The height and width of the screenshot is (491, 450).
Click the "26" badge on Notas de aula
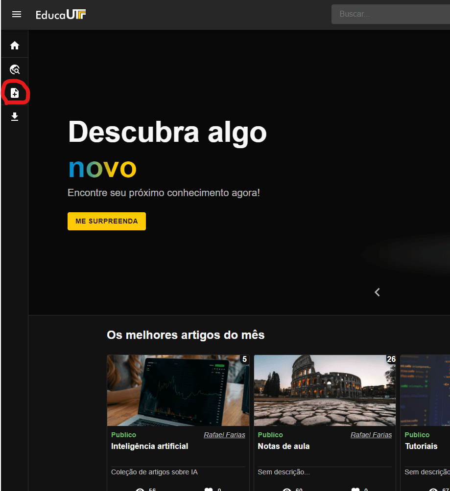[391, 359]
